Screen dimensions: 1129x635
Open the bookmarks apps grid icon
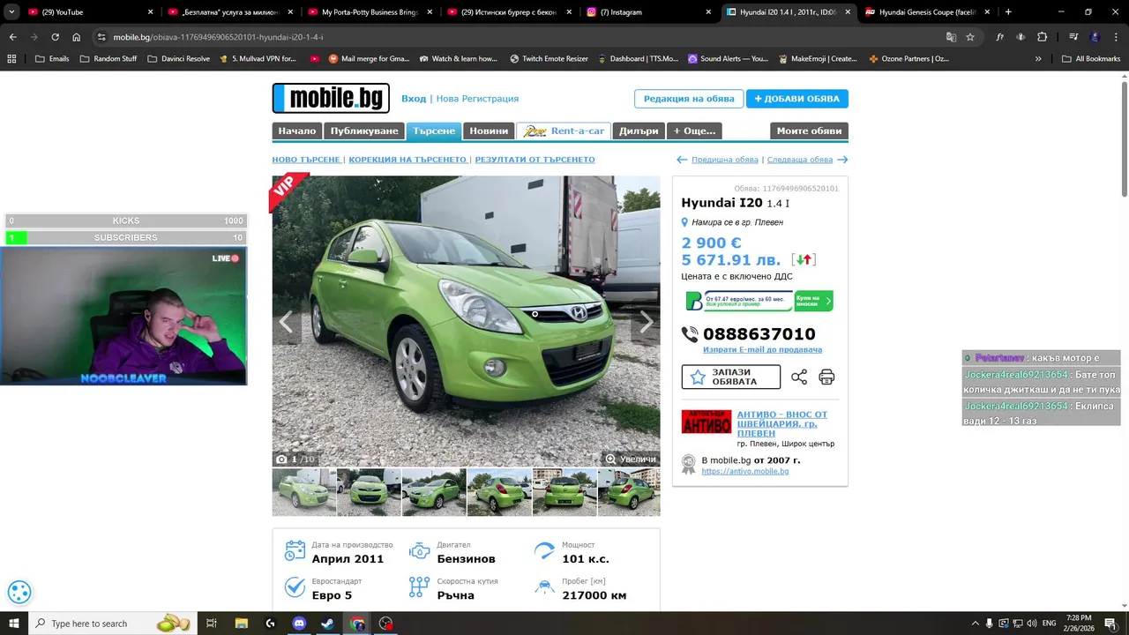tap(11, 58)
